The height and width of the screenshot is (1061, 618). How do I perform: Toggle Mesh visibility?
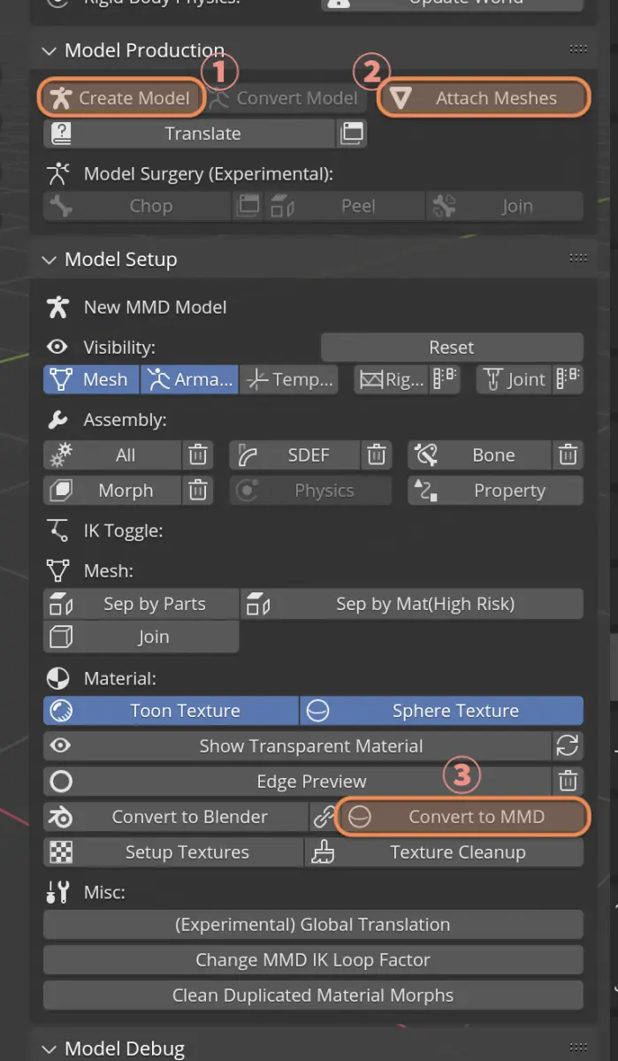click(x=91, y=380)
